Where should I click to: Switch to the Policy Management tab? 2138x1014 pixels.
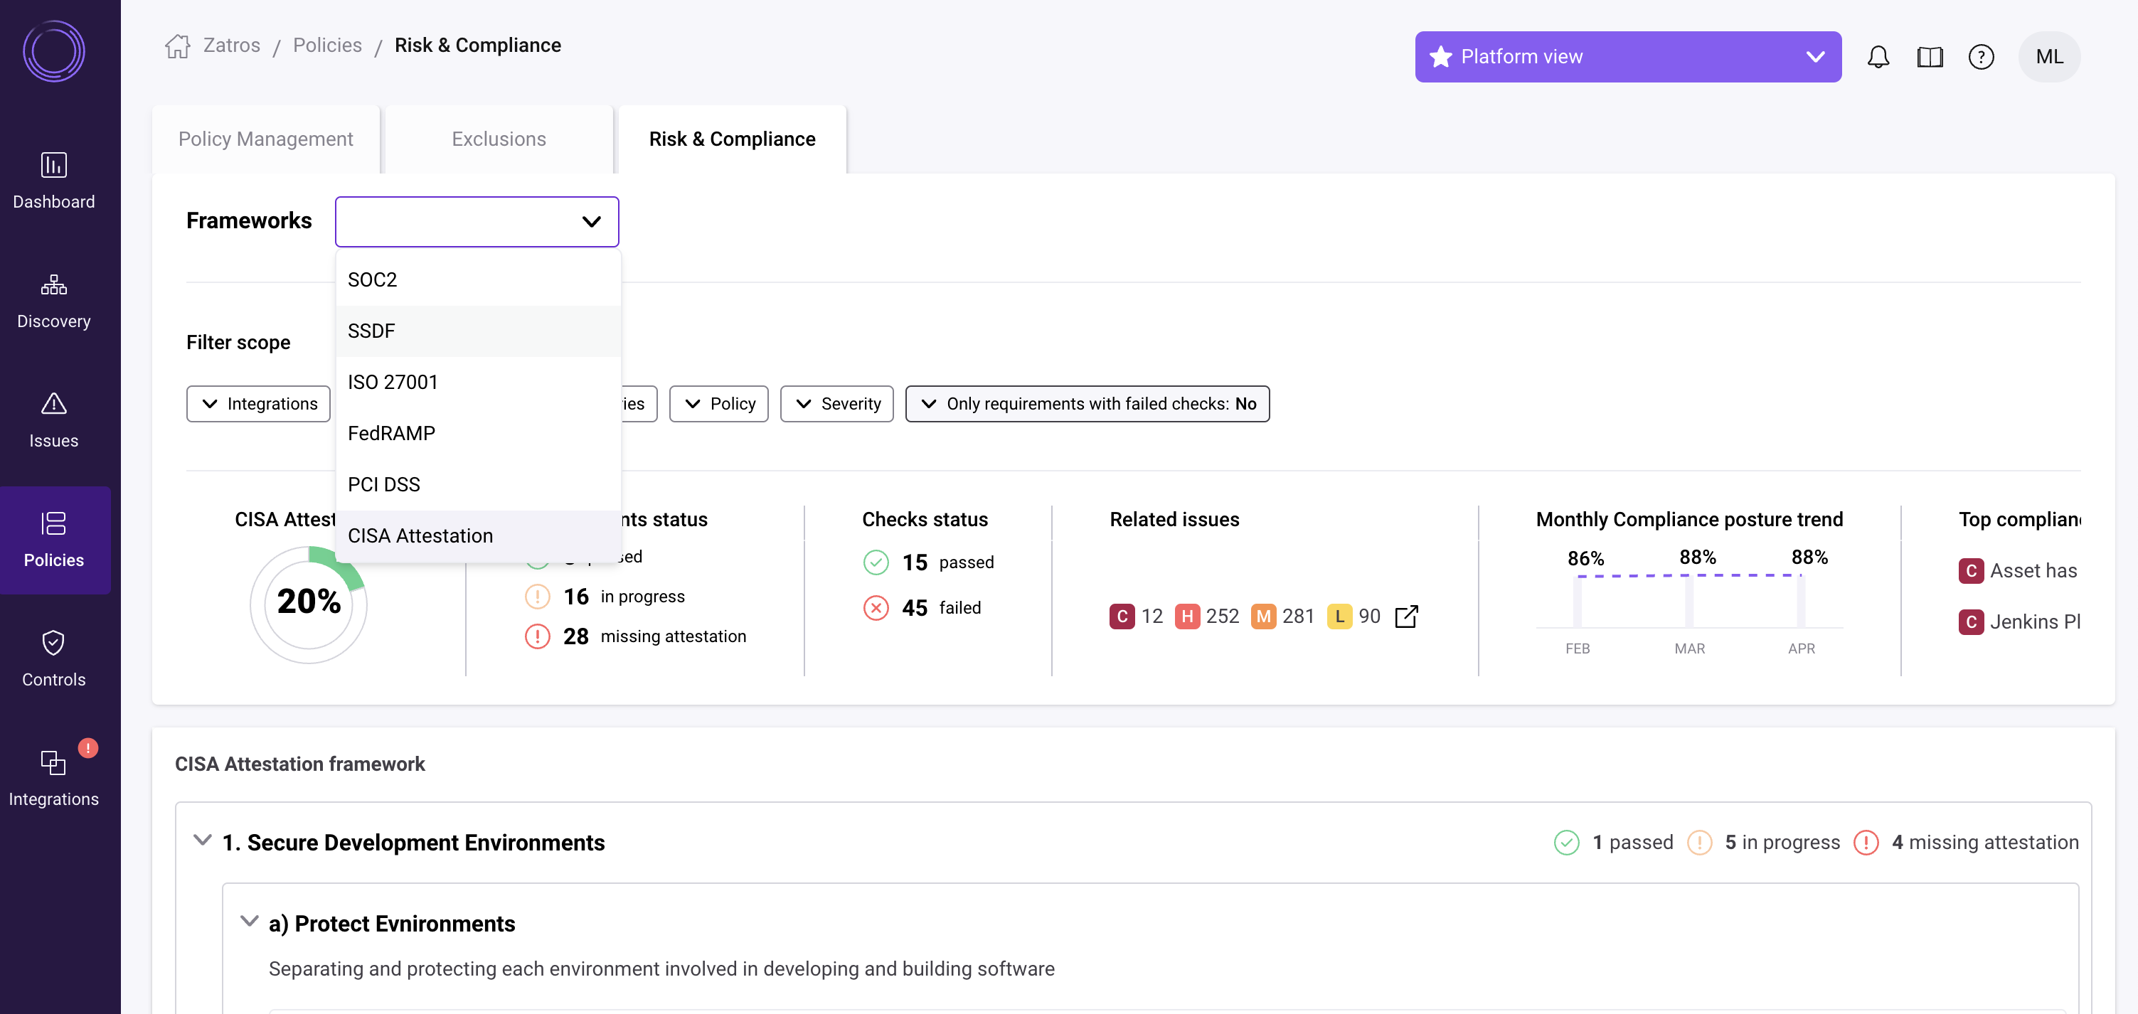point(265,139)
